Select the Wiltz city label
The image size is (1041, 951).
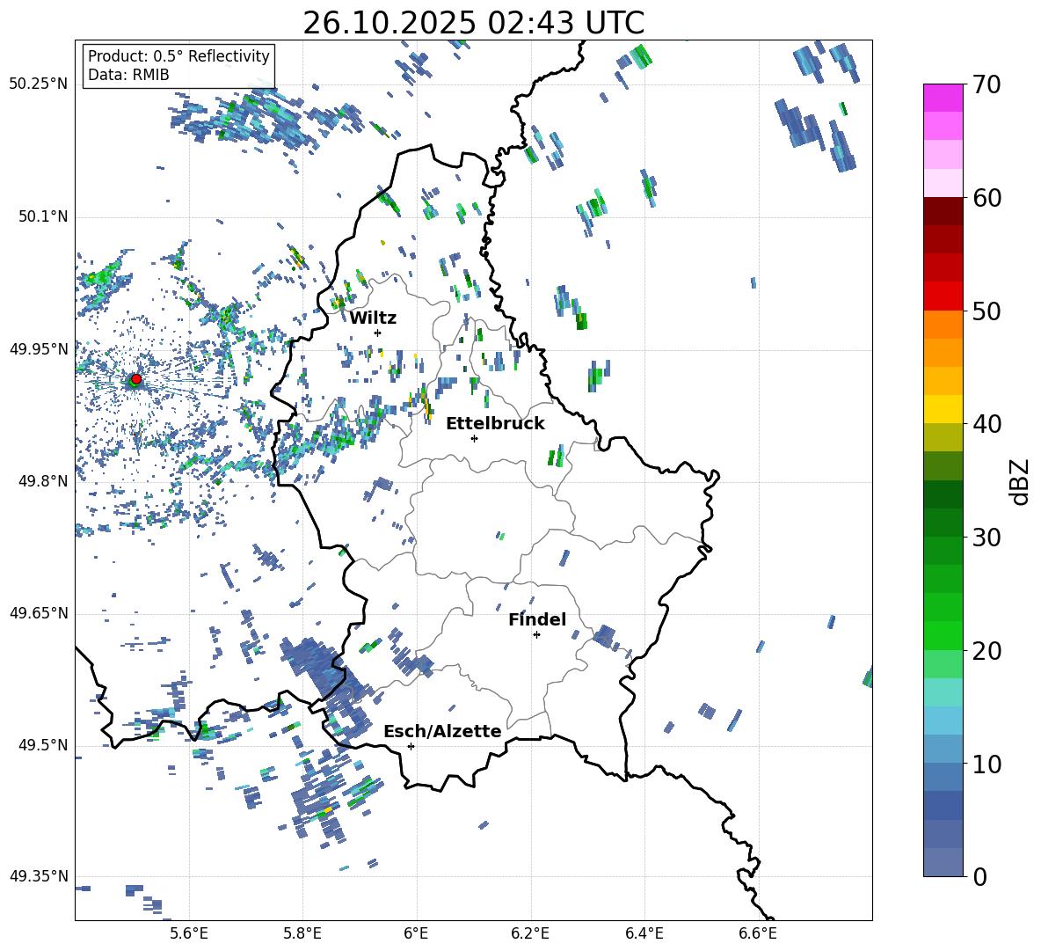coord(373,318)
